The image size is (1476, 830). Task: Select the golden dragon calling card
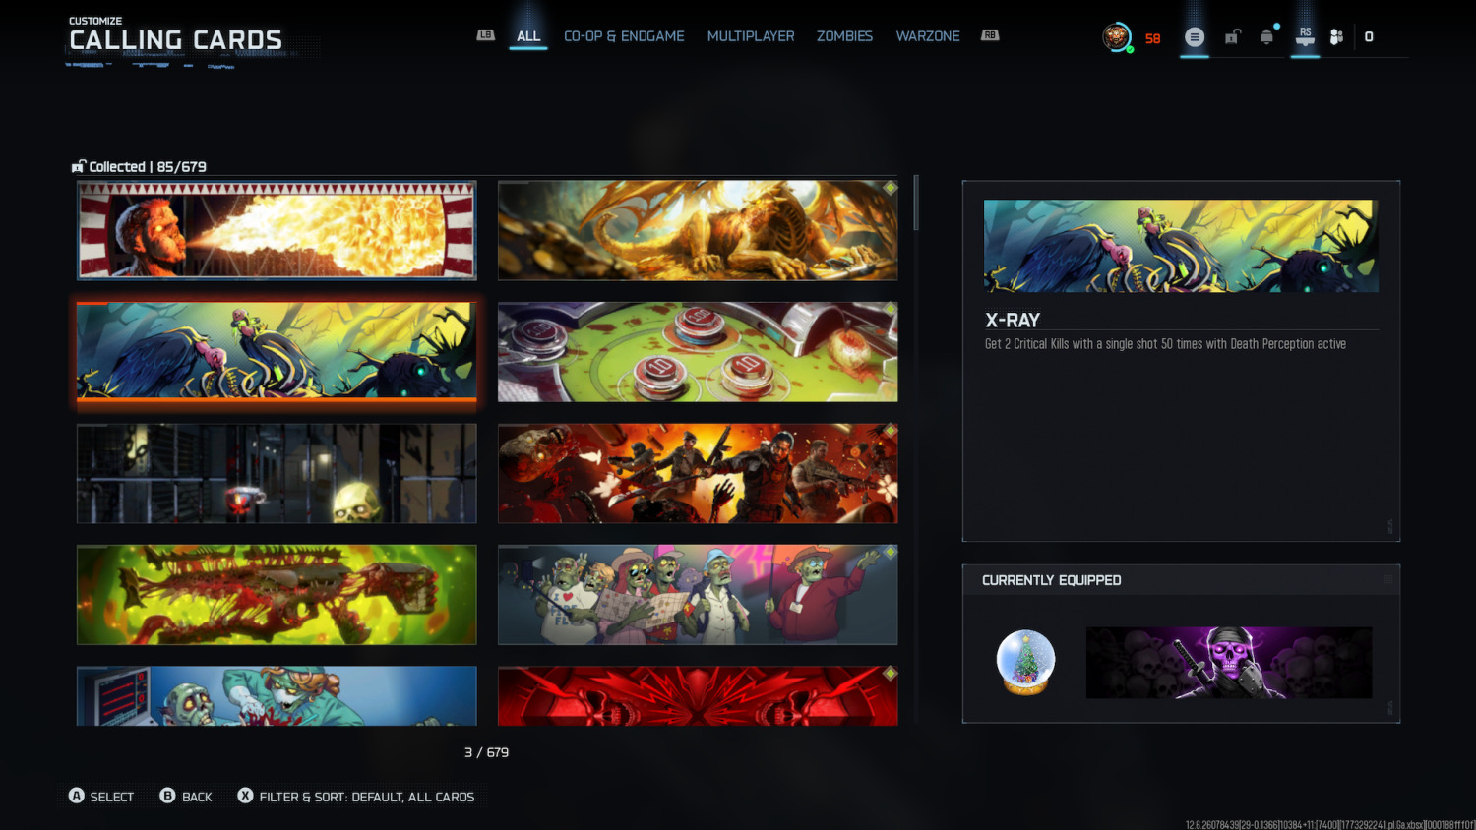coord(698,230)
